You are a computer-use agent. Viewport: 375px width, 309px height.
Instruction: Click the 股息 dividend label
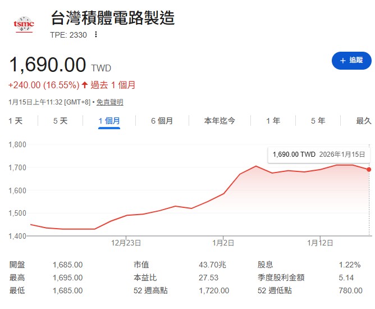click(x=265, y=265)
